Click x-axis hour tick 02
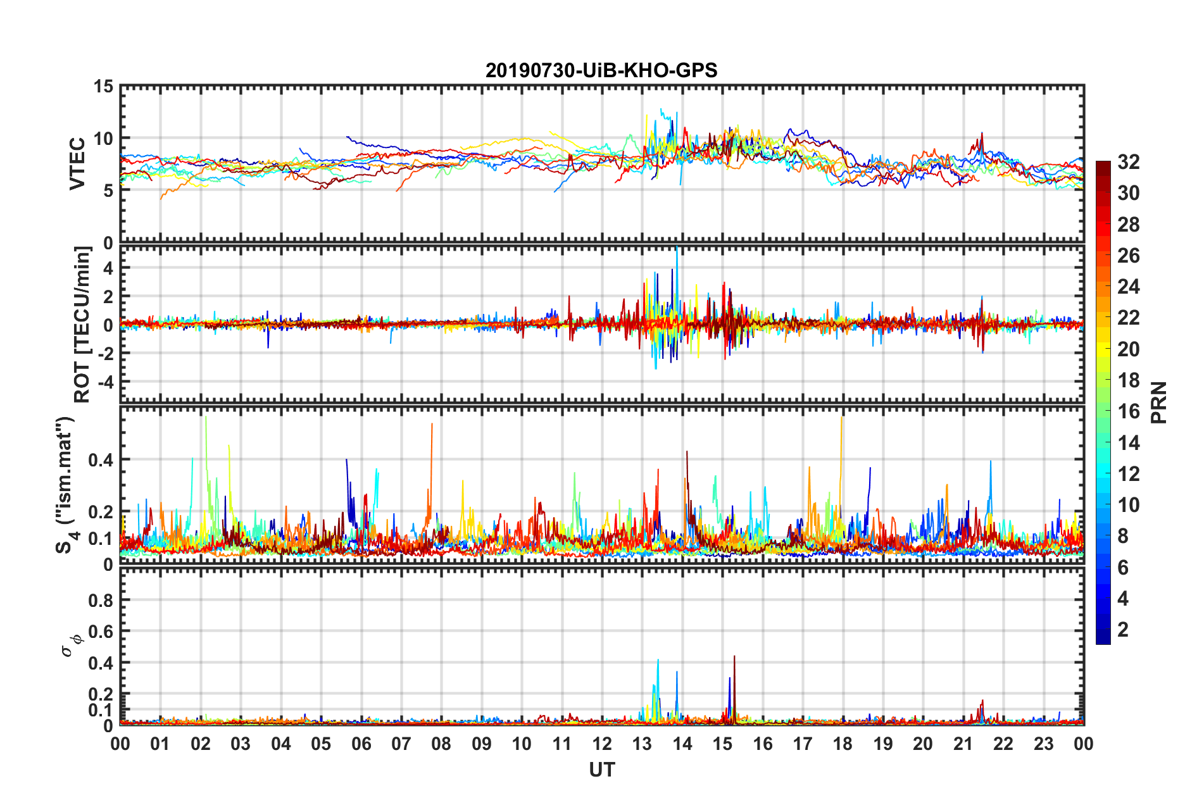 (201, 744)
